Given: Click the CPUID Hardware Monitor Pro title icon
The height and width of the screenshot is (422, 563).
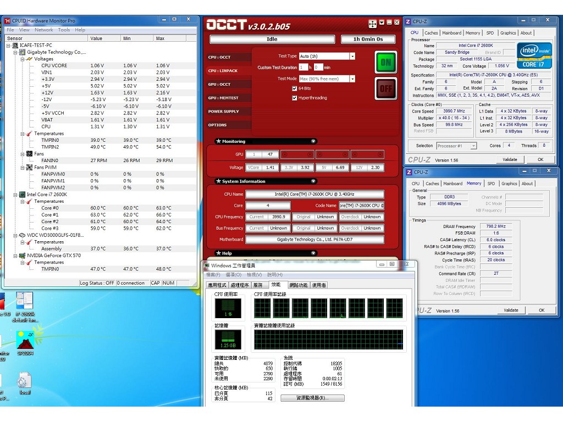Looking at the screenshot, I should 7,21.
